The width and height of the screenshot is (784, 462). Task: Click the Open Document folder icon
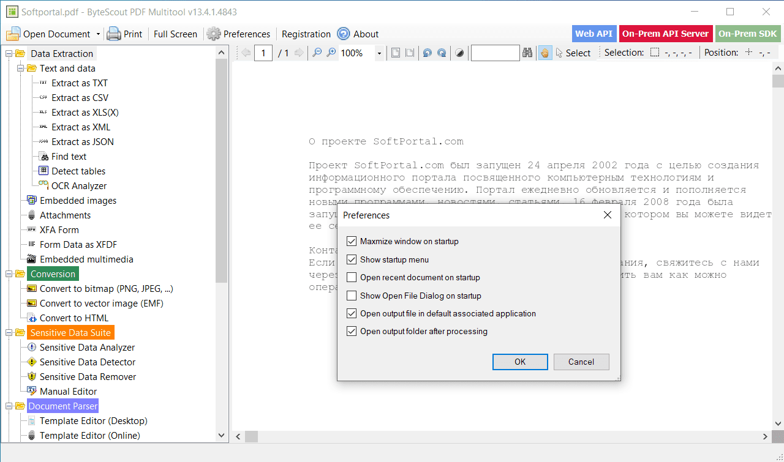(13, 34)
